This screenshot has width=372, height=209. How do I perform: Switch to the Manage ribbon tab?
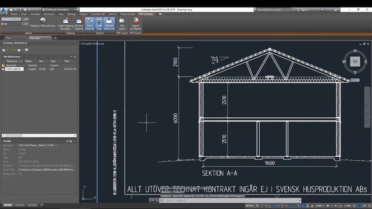click(x=71, y=14)
